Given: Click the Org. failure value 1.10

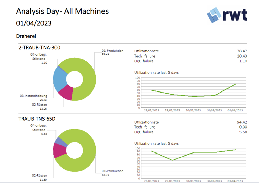Looking at the screenshot, I should [243, 61].
